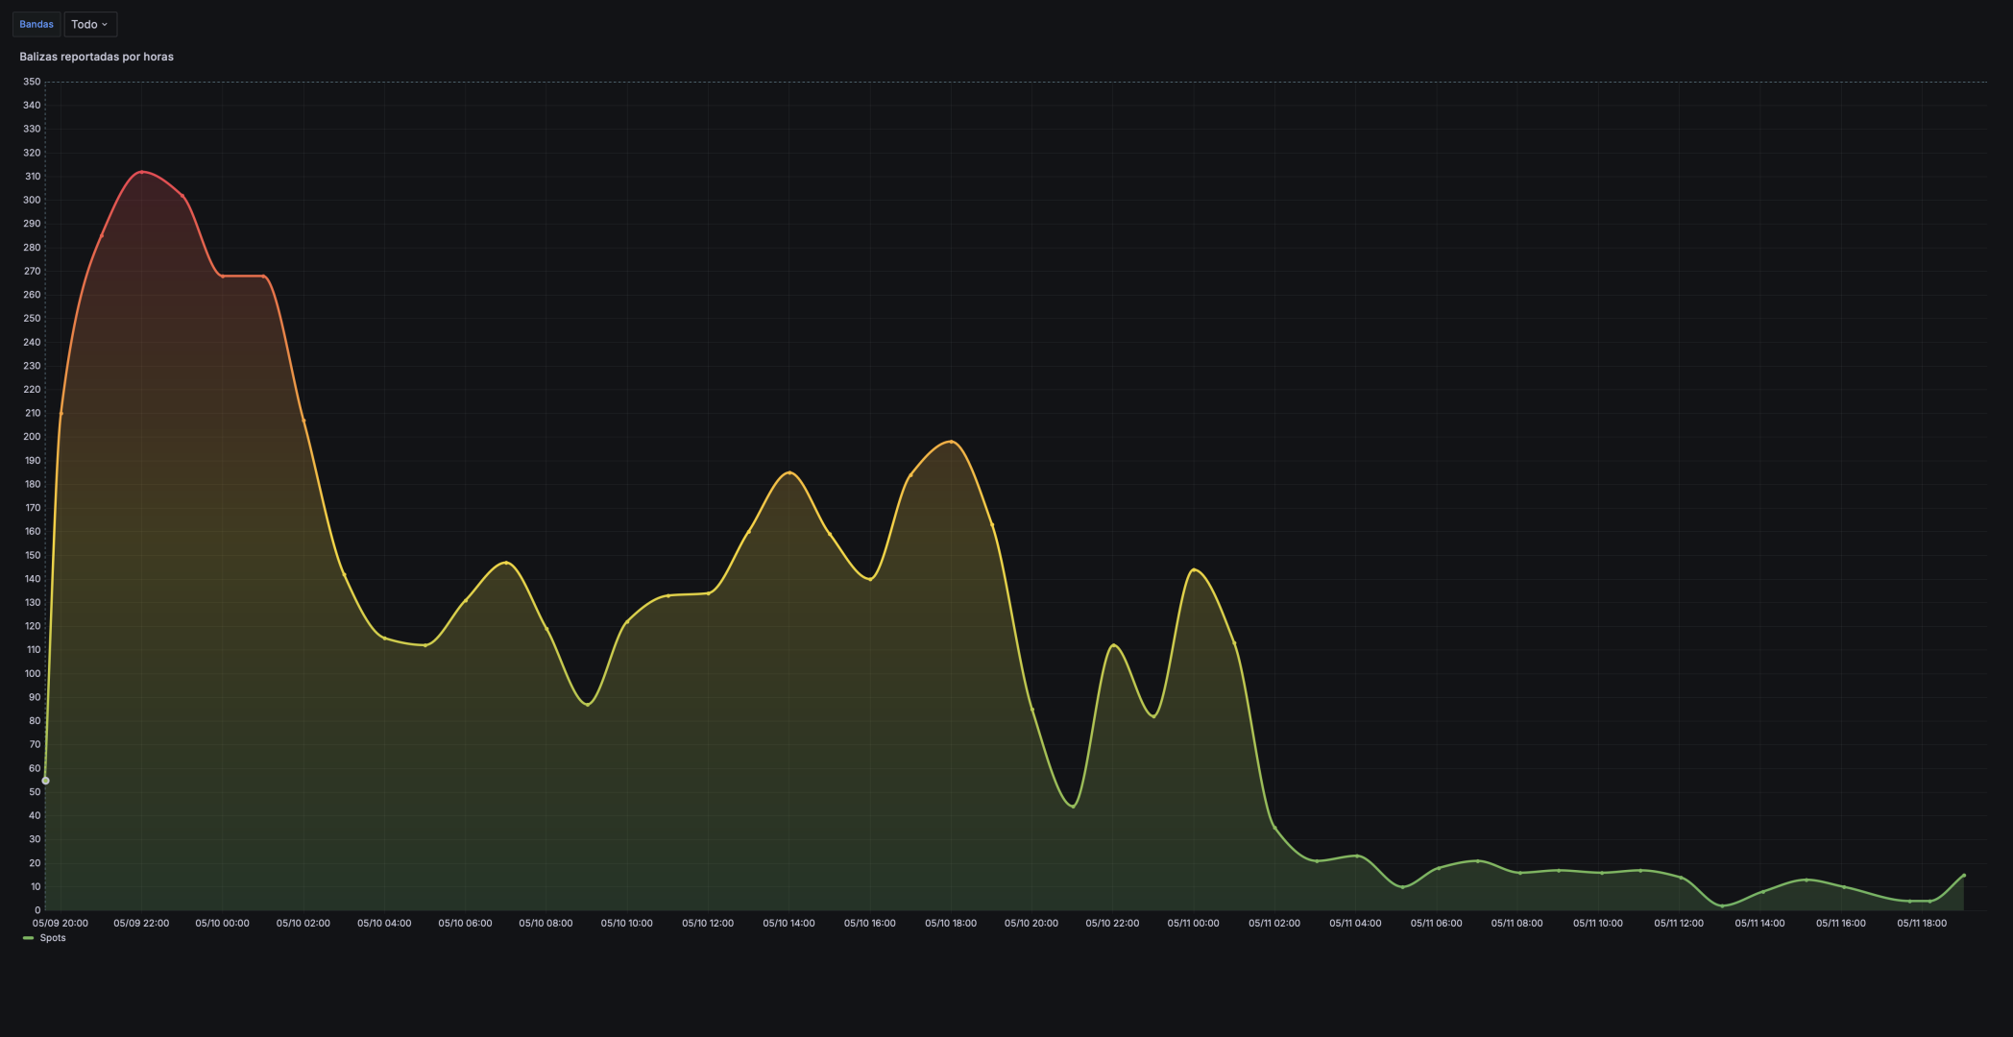Click the x-axis label 05/11 10:00

(1598, 923)
